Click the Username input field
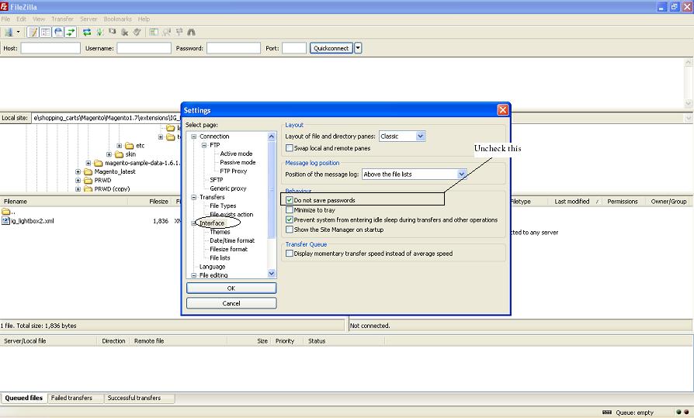 pos(144,48)
